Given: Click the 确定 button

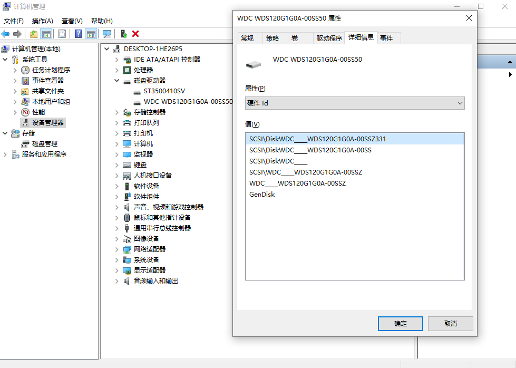Looking at the screenshot, I should click(x=400, y=323).
